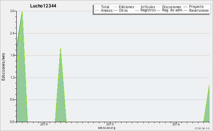This screenshot has width=213, height=131.
Task: Click the wikiscan.org text
Action: (106, 128)
